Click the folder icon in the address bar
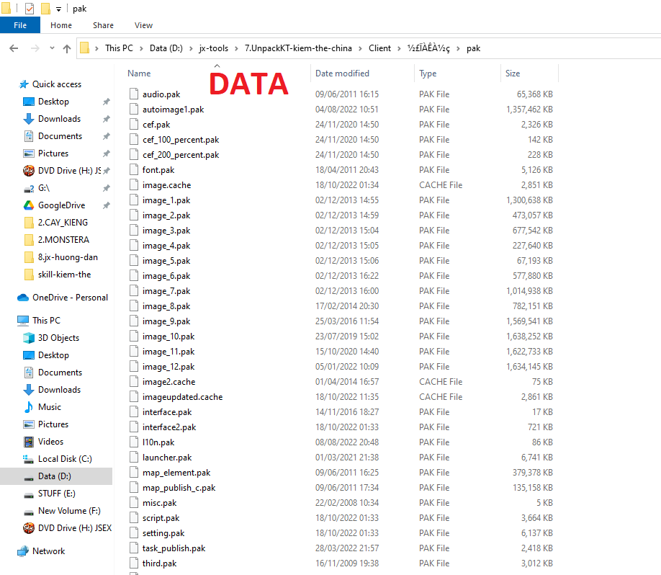 [84, 48]
